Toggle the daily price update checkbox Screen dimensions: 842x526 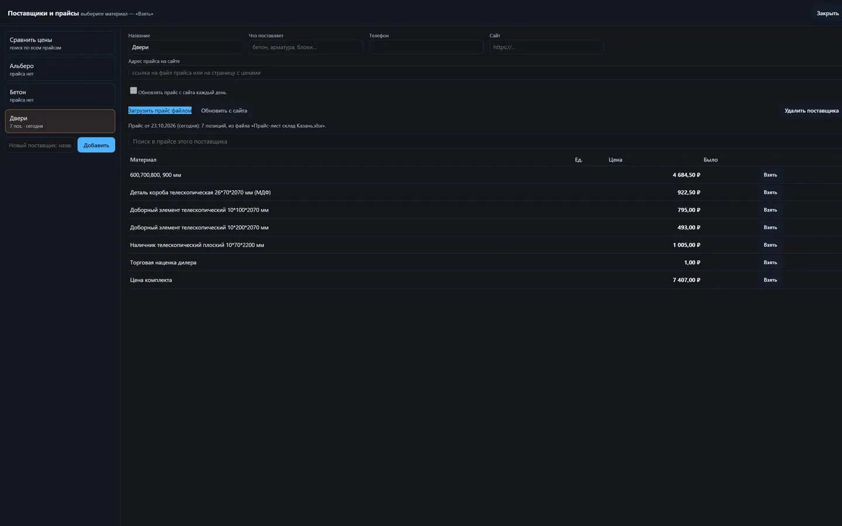pyautogui.click(x=133, y=91)
